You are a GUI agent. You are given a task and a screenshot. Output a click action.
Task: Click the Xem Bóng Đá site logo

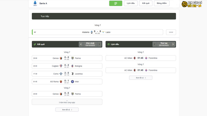[191, 4]
